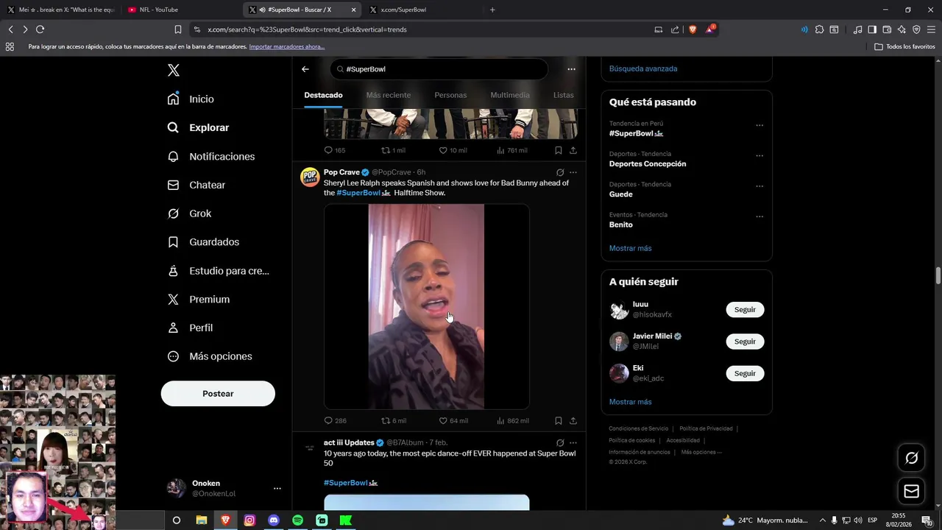Open options for Deportes Concepción trend
This screenshot has height=530, width=942.
click(759, 156)
